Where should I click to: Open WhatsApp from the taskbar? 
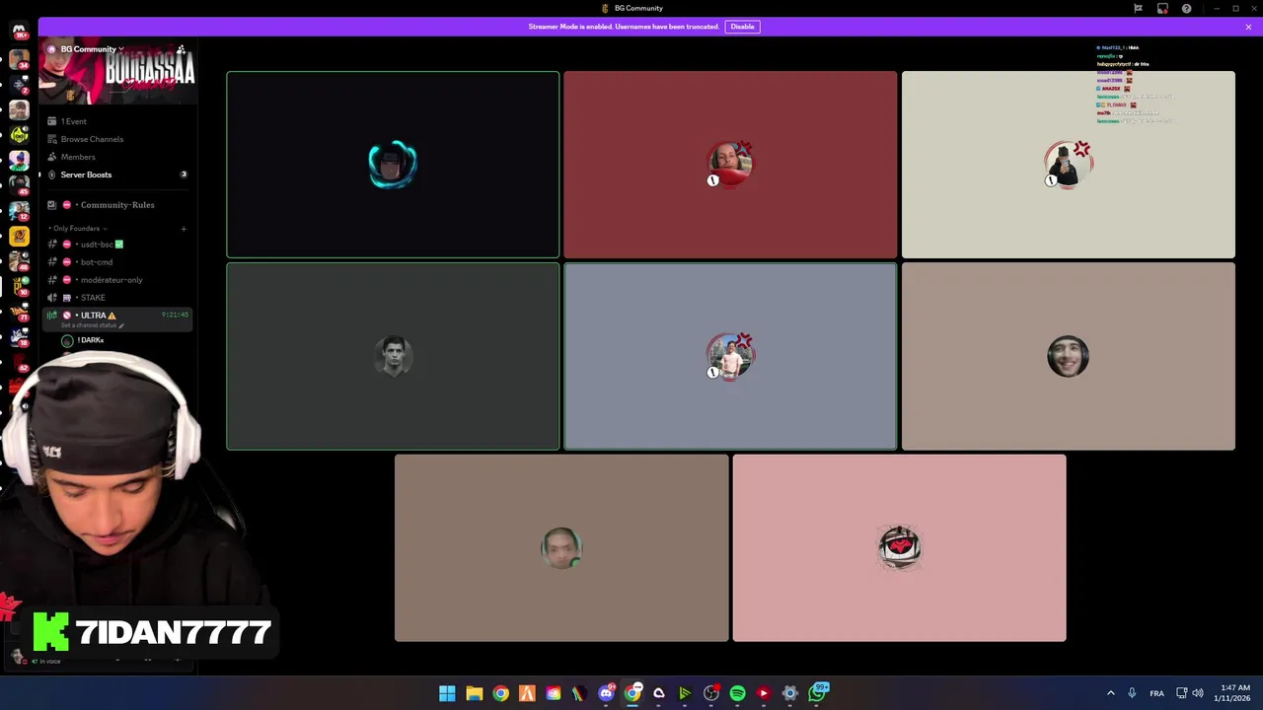coord(817,693)
